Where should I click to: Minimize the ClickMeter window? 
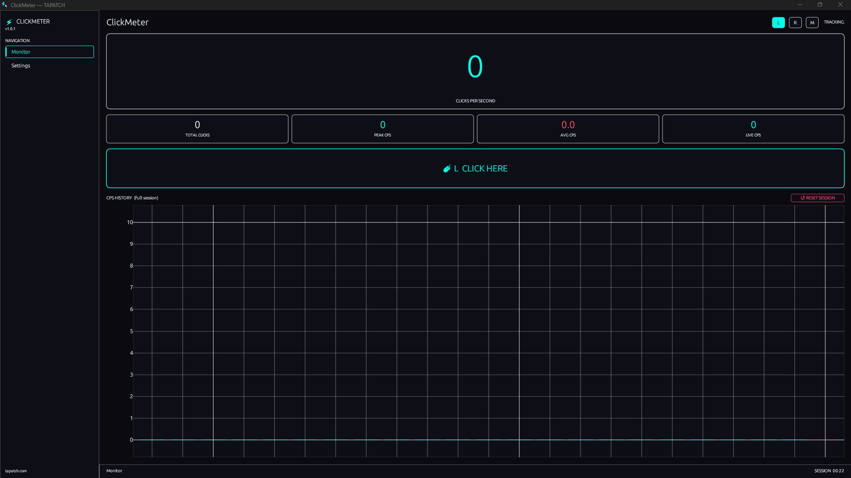(x=800, y=5)
